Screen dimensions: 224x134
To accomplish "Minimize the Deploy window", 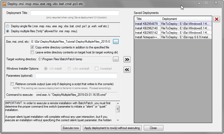I will (199, 3).
